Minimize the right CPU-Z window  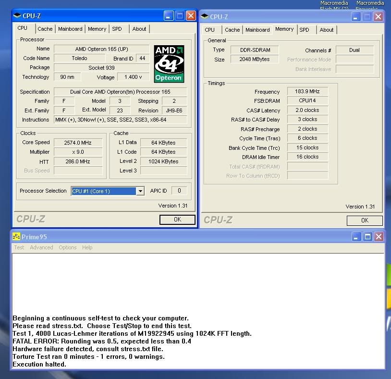(x=355, y=17)
